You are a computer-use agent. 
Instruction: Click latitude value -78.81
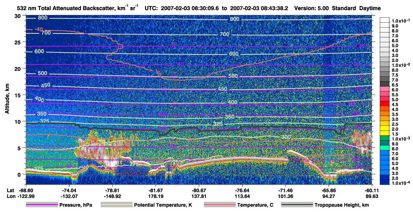112,191
